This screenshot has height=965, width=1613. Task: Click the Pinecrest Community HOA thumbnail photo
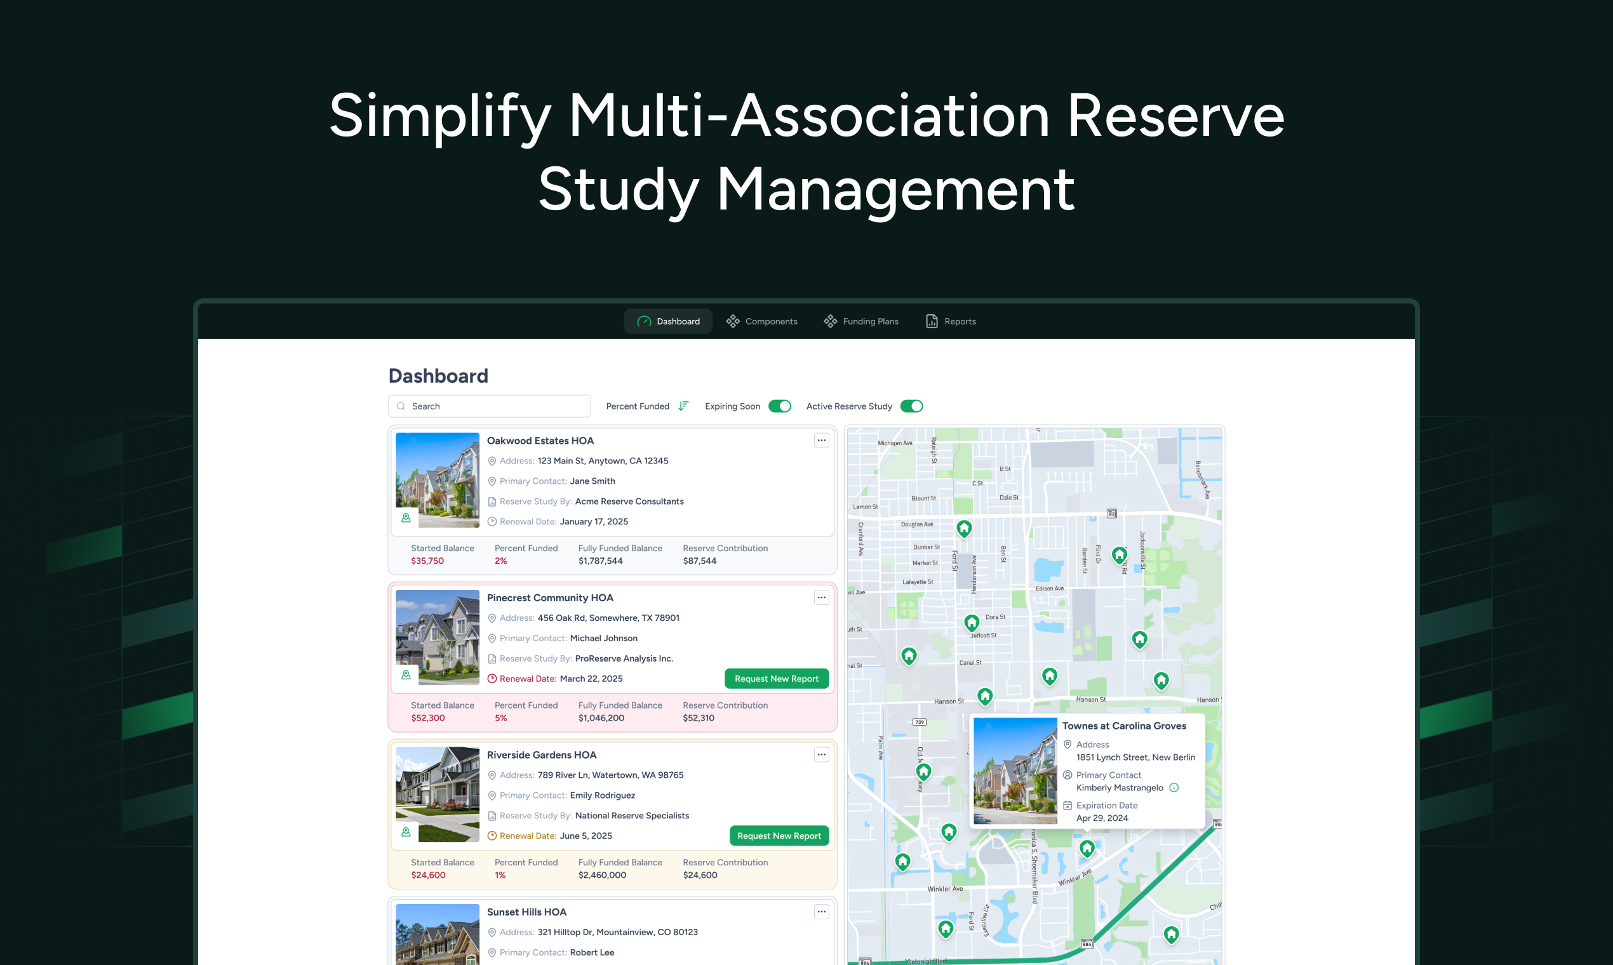click(437, 637)
